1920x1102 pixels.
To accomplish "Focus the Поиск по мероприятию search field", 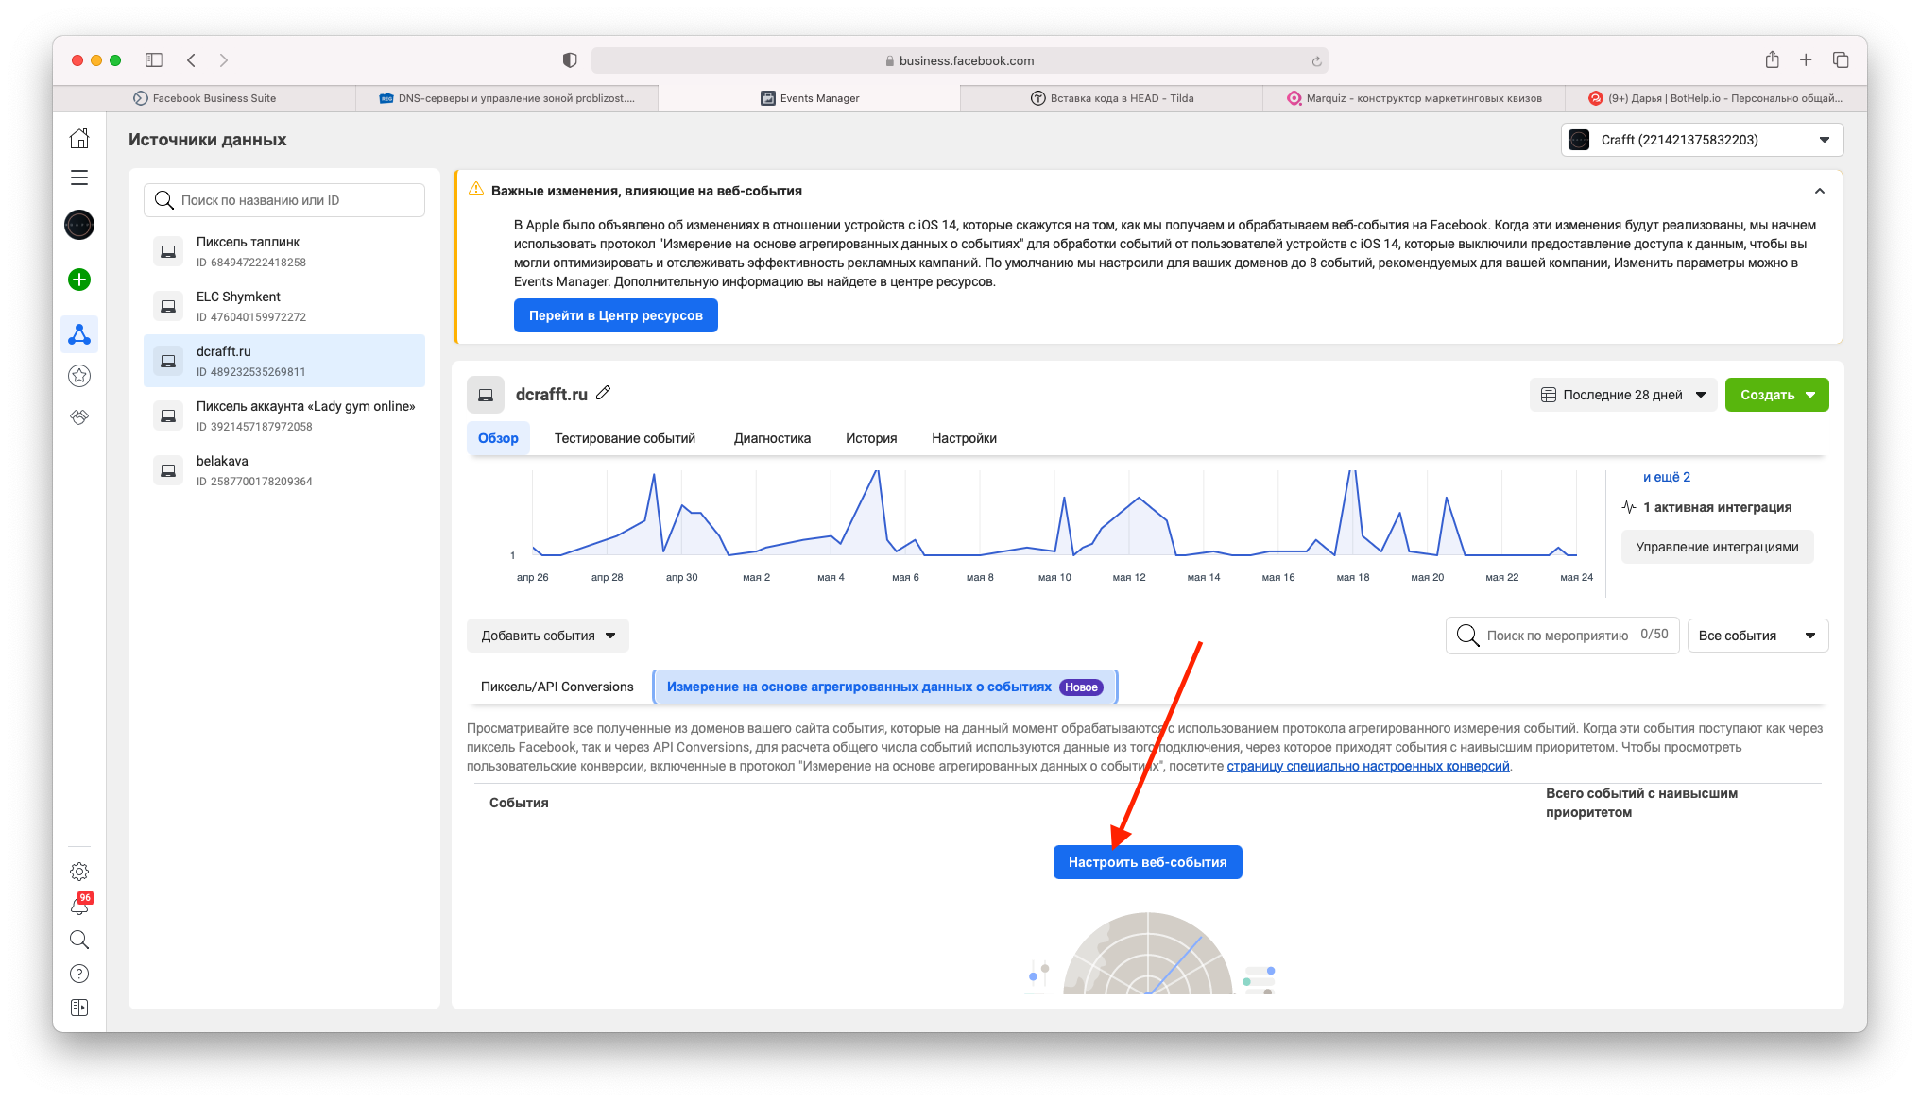I will coord(1562,636).
